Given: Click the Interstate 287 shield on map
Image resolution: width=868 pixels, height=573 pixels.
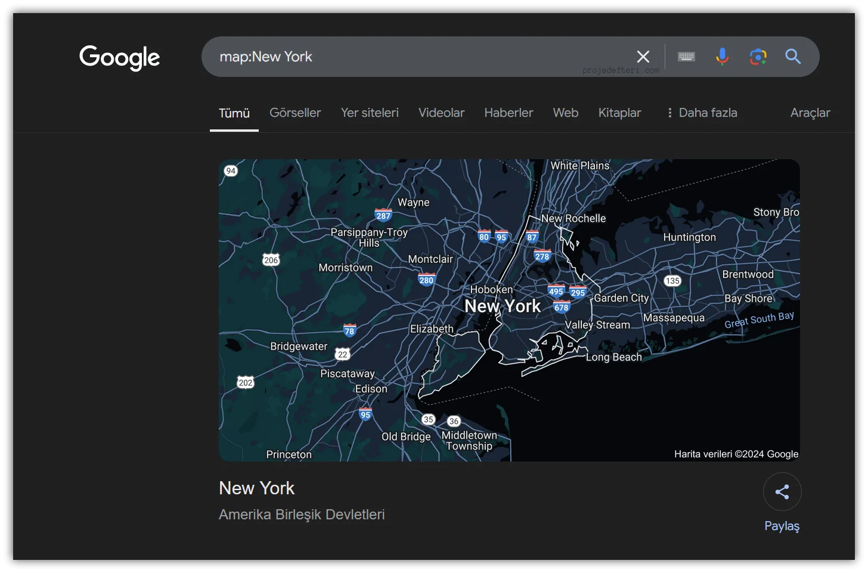Looking at the screenshot, I should [x=383, y=215].
